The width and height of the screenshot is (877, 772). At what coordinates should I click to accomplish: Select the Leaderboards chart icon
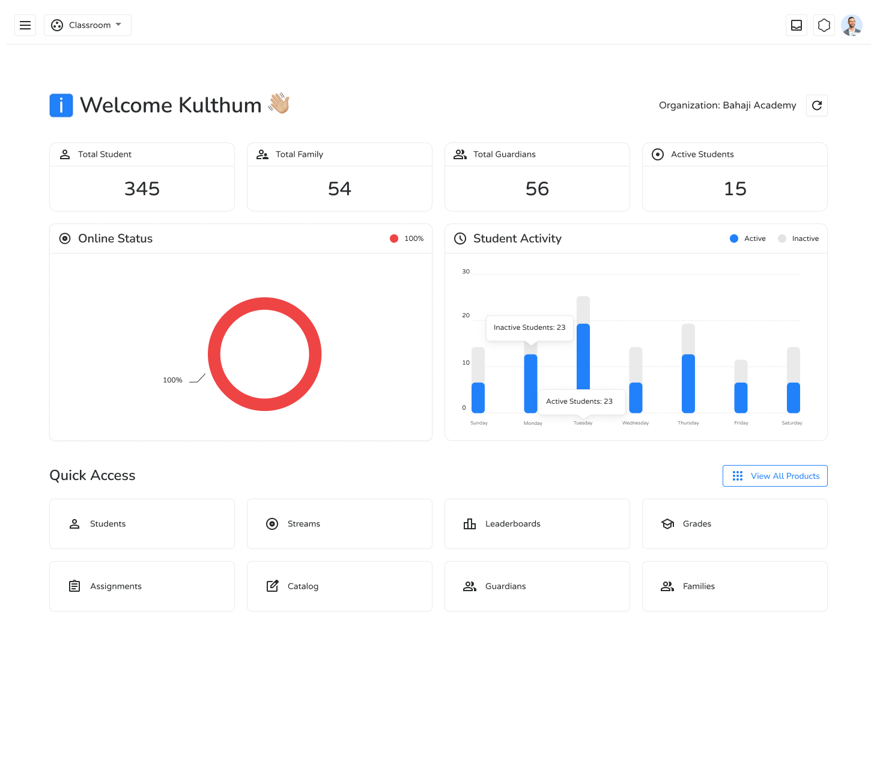pos(470,523)
